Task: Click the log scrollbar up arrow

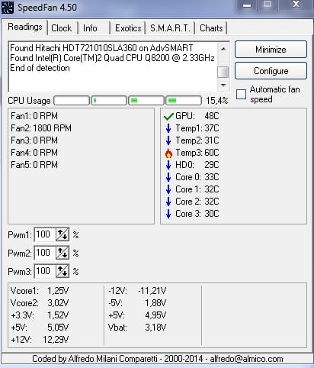Action: (223, 49)
